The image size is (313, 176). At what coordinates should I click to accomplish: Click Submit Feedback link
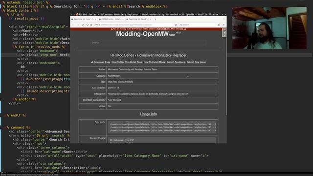point(176,62)
